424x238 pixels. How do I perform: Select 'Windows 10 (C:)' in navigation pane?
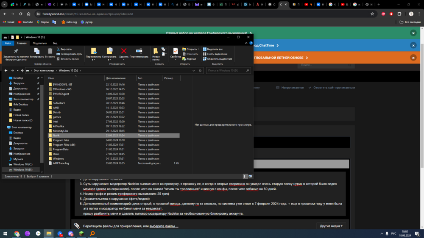click(x=23, y=164)
